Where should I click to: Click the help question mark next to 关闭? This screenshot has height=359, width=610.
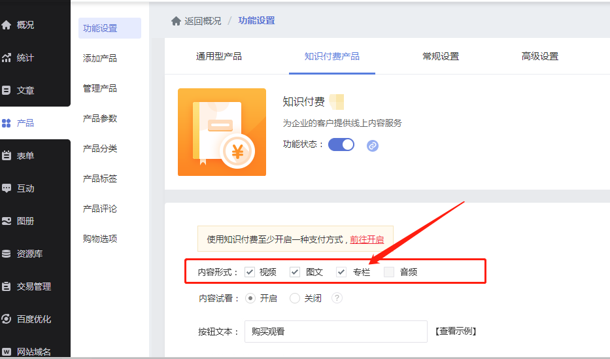(337, 298)
